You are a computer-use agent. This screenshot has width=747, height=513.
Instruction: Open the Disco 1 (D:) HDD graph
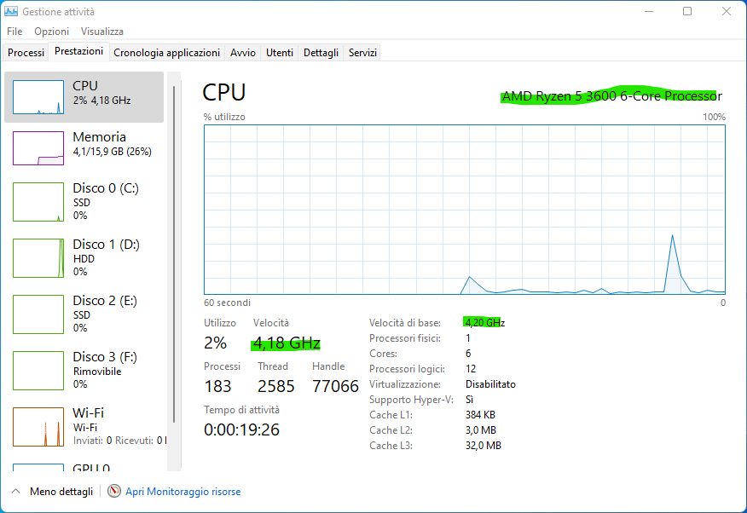click(x=38, y=257)
